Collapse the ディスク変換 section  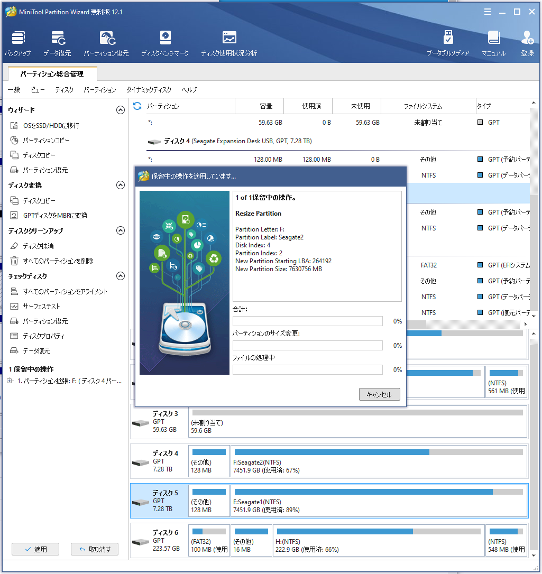point(121,185)
